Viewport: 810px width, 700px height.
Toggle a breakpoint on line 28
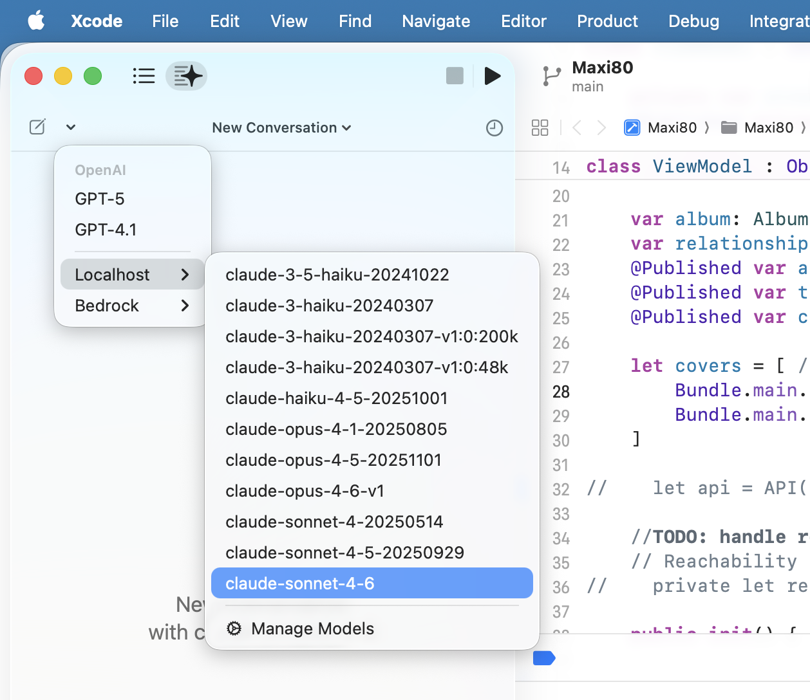pos(561,391)
